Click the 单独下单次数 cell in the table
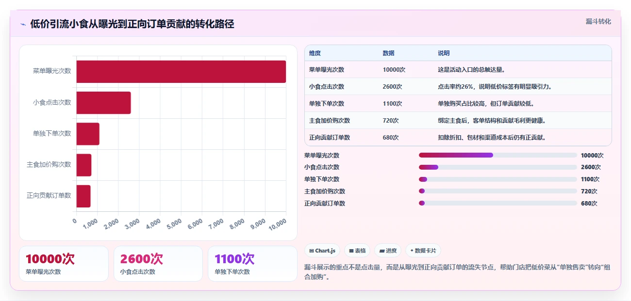The height and width of the screenshot is (301, 631). click(x=327, y=104)
